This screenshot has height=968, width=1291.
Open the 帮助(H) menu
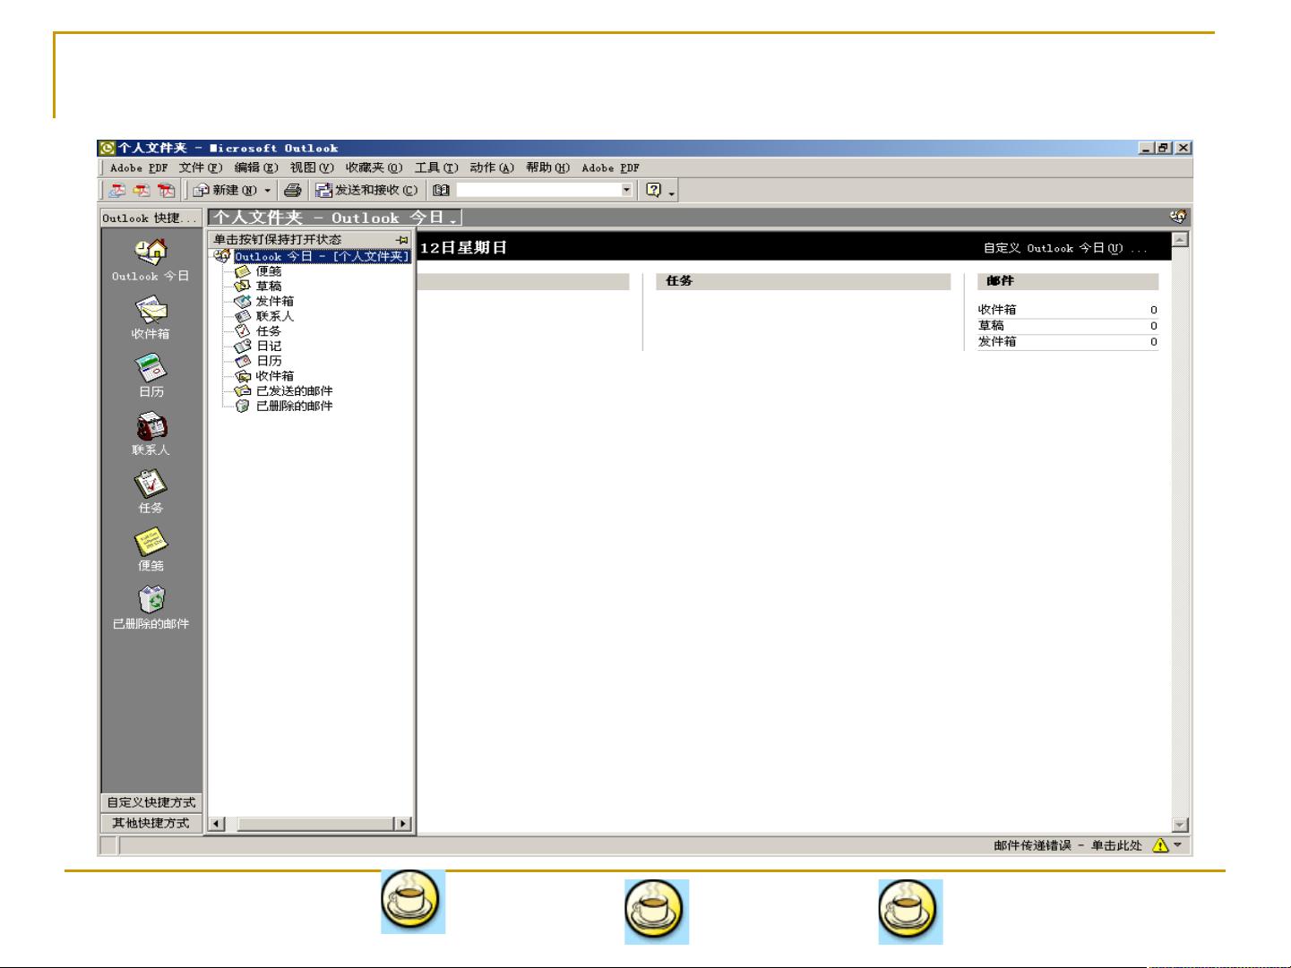point(547,167)
